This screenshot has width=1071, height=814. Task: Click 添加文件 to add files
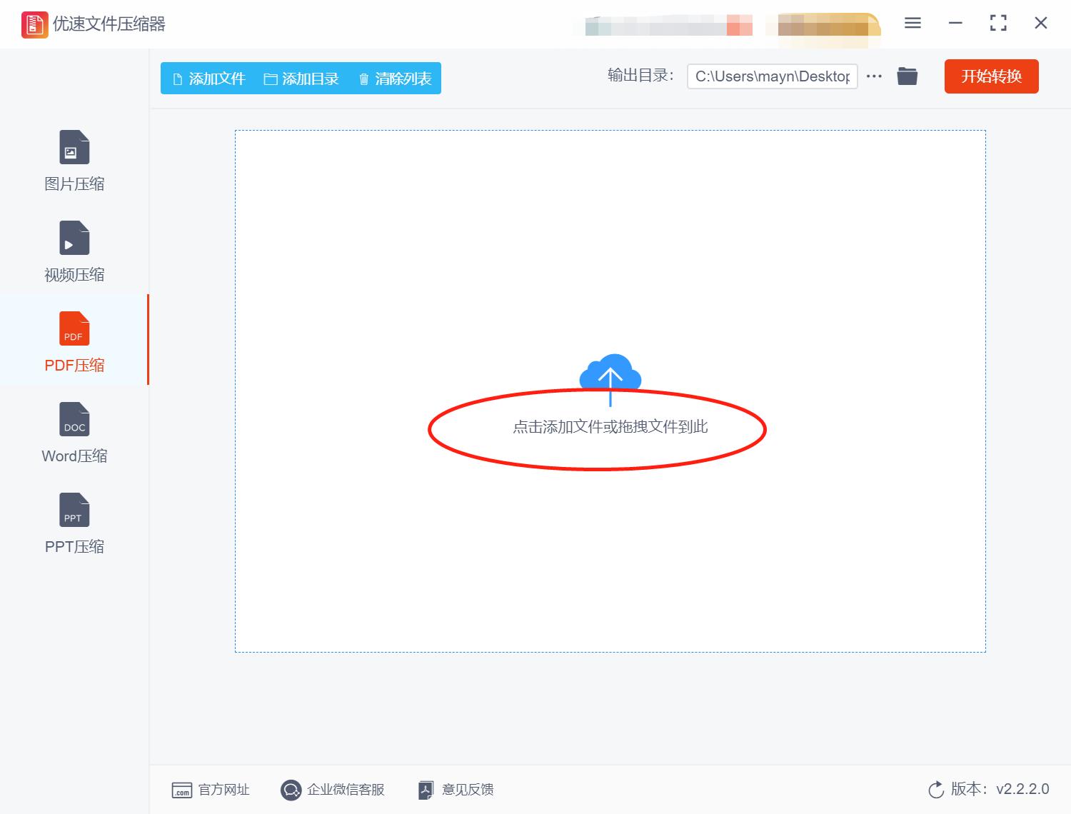coord(208,79)
